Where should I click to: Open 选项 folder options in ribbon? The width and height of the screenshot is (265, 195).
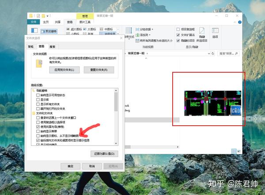pyautogui.click(x=215, y=33)
